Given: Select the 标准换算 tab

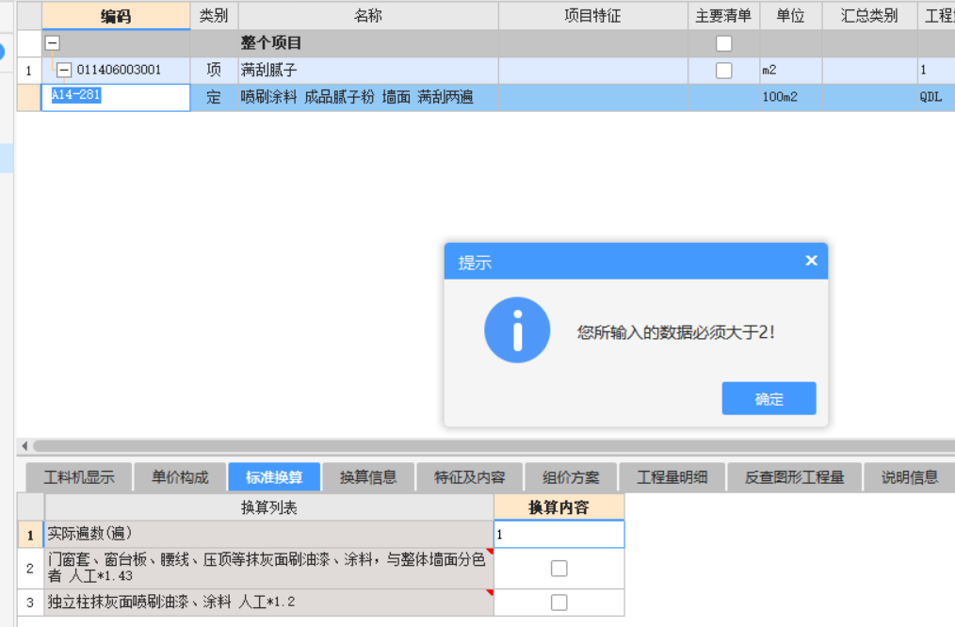Looking at the screenshot, I should 274,477.
